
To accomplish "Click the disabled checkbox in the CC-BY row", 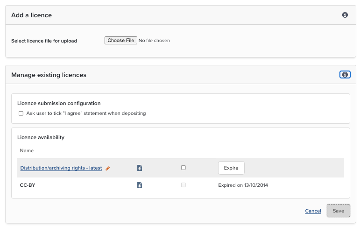I will [184, 185].
